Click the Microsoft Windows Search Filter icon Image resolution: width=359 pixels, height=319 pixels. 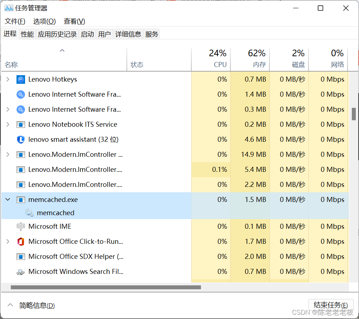[20, 271]
